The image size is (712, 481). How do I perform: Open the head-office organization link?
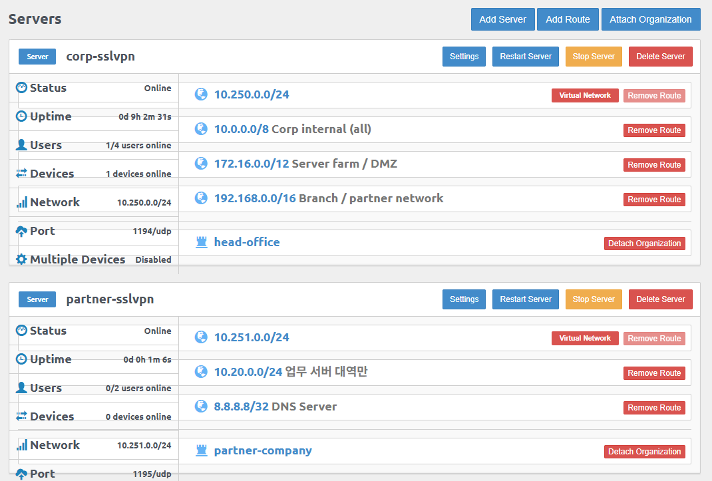[247, 242]
